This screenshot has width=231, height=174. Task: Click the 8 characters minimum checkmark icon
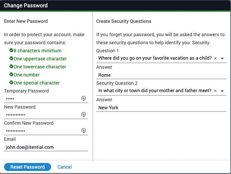coord(11,51)
